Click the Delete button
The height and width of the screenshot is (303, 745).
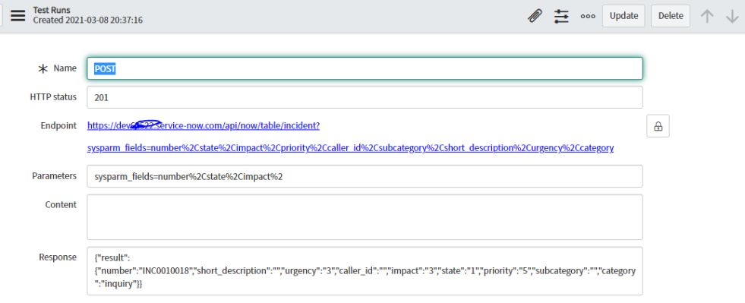[x=671, y=16]
